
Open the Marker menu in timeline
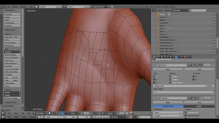[x=16, y=117]
